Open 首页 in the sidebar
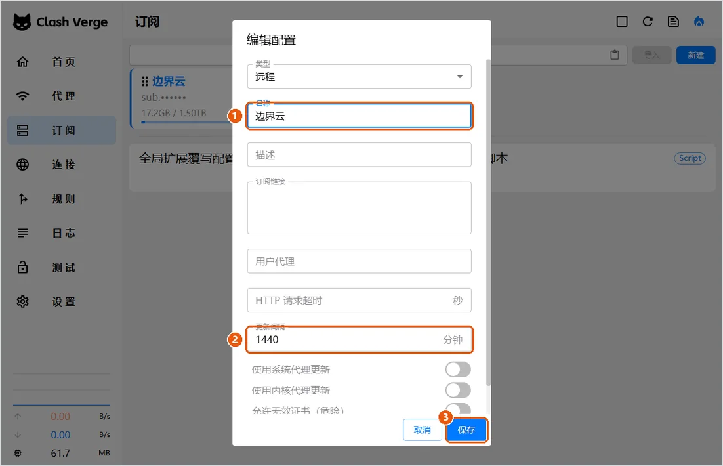This screenshot has width=723, height=466. click(62, 62)
